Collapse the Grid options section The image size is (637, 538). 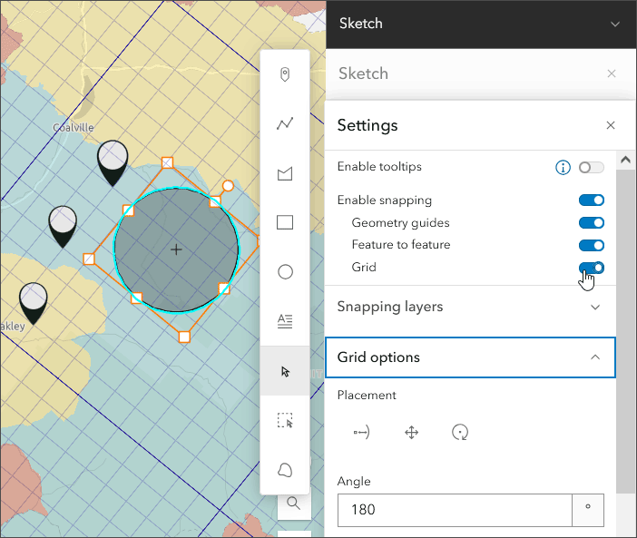coord(470,357)
